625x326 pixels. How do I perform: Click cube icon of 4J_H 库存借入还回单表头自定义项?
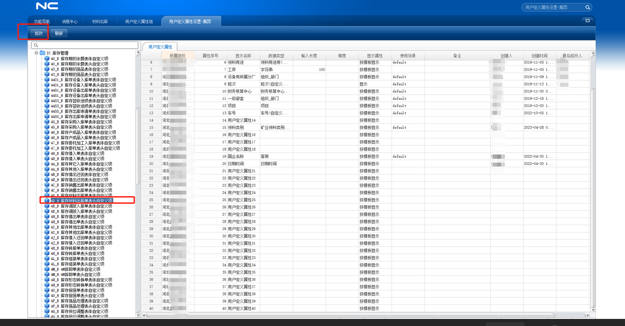[x=47, y=243]
